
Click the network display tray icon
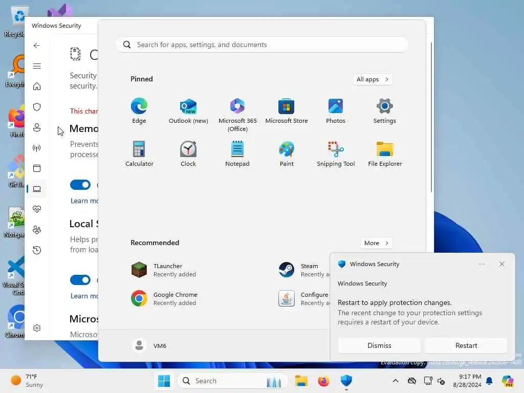[428, 381]
